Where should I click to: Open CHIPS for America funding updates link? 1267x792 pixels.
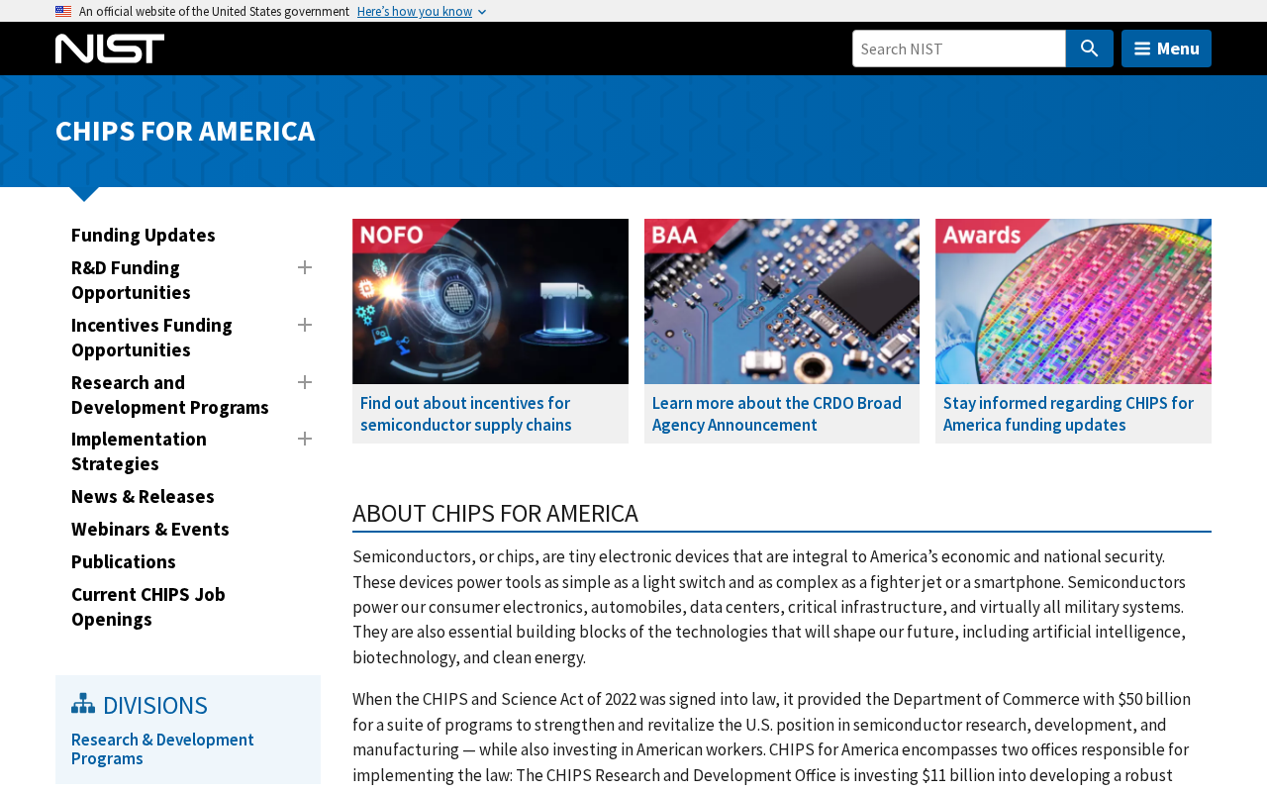click(x=1068, y=414)
